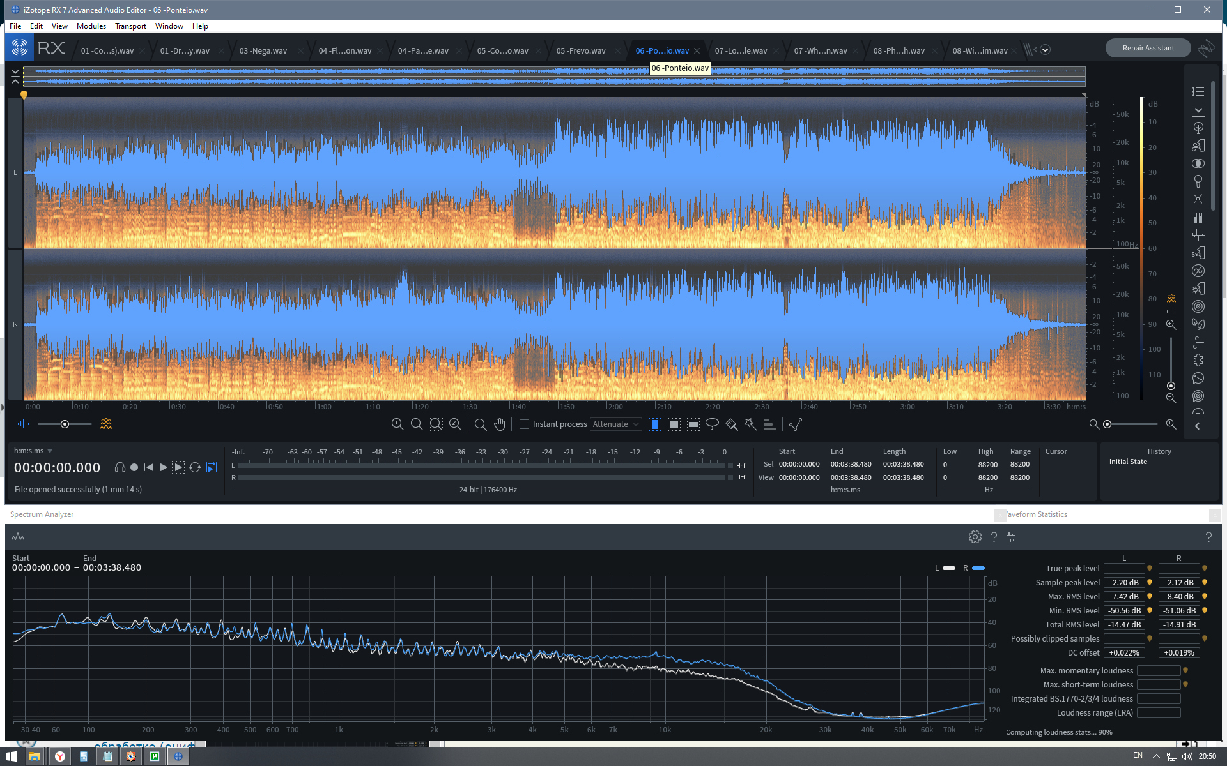The height and width of the screenshot is (766, 1227).
Task: Click the zoom selection icon
Action: [x=436, y=424]
